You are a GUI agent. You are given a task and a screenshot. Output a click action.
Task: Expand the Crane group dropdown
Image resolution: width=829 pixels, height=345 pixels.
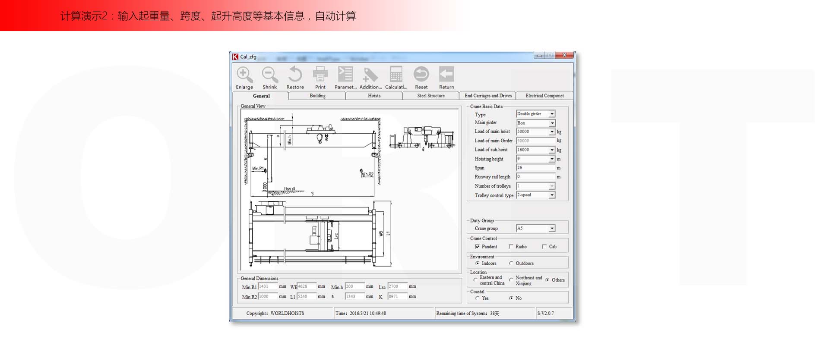coord(552,229)
